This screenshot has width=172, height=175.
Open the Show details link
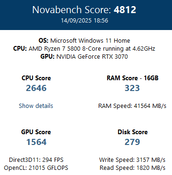coord(36,106)
